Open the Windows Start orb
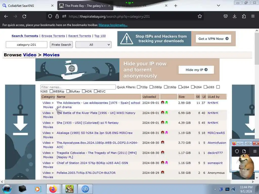Image resolution: width=259 pixels, height=194 pixels. coord(7,189)
